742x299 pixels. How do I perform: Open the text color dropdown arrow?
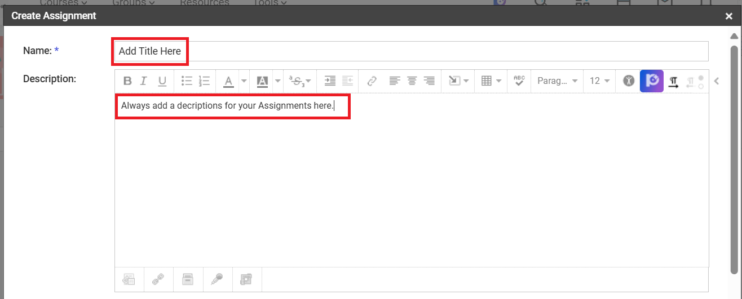244,81
